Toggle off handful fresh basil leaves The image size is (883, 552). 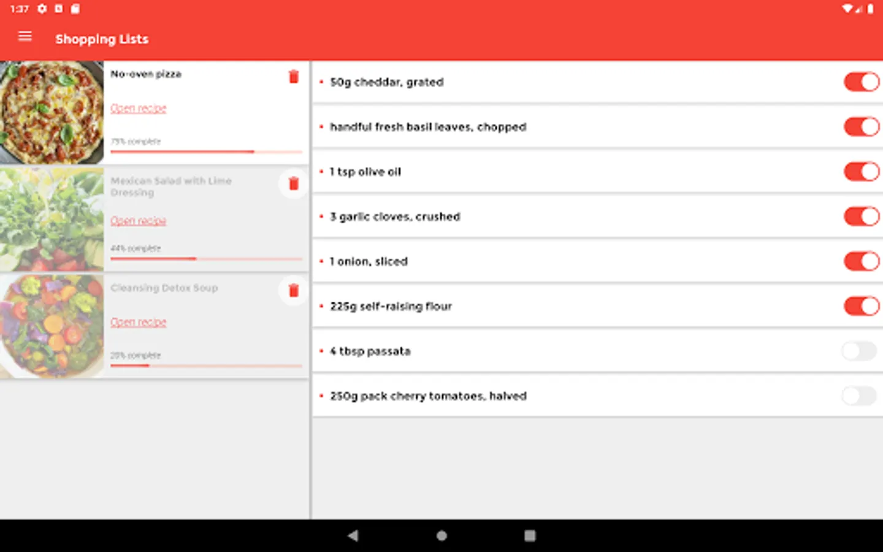pos(862,126)
